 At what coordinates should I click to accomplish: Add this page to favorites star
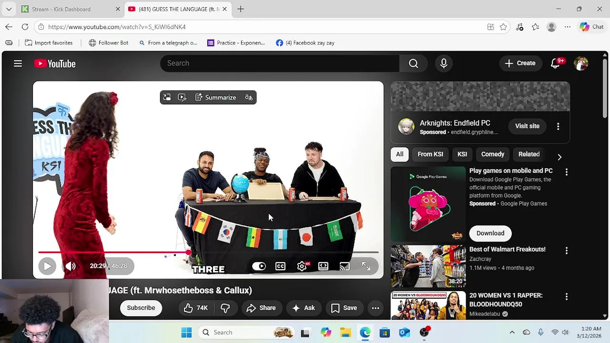pyautogui.click(x=503, y=27)
